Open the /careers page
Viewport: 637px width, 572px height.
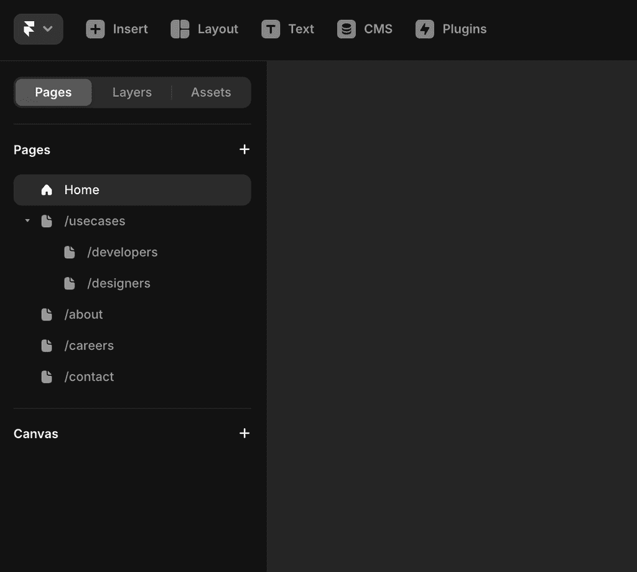[x=90, y=345]
